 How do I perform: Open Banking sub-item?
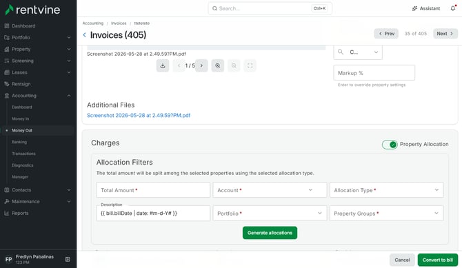19,142
